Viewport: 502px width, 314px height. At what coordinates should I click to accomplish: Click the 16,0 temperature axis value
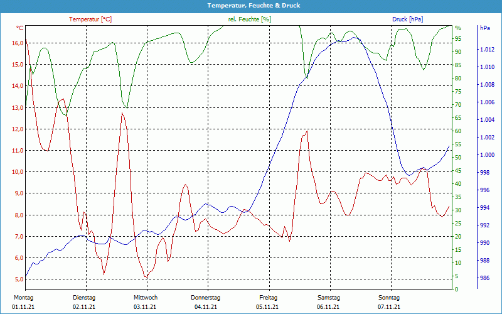18,43
